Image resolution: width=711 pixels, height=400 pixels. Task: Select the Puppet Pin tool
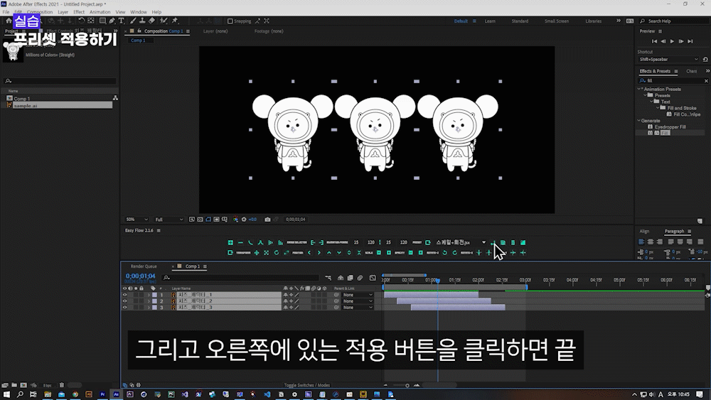[x=175, y=21]
